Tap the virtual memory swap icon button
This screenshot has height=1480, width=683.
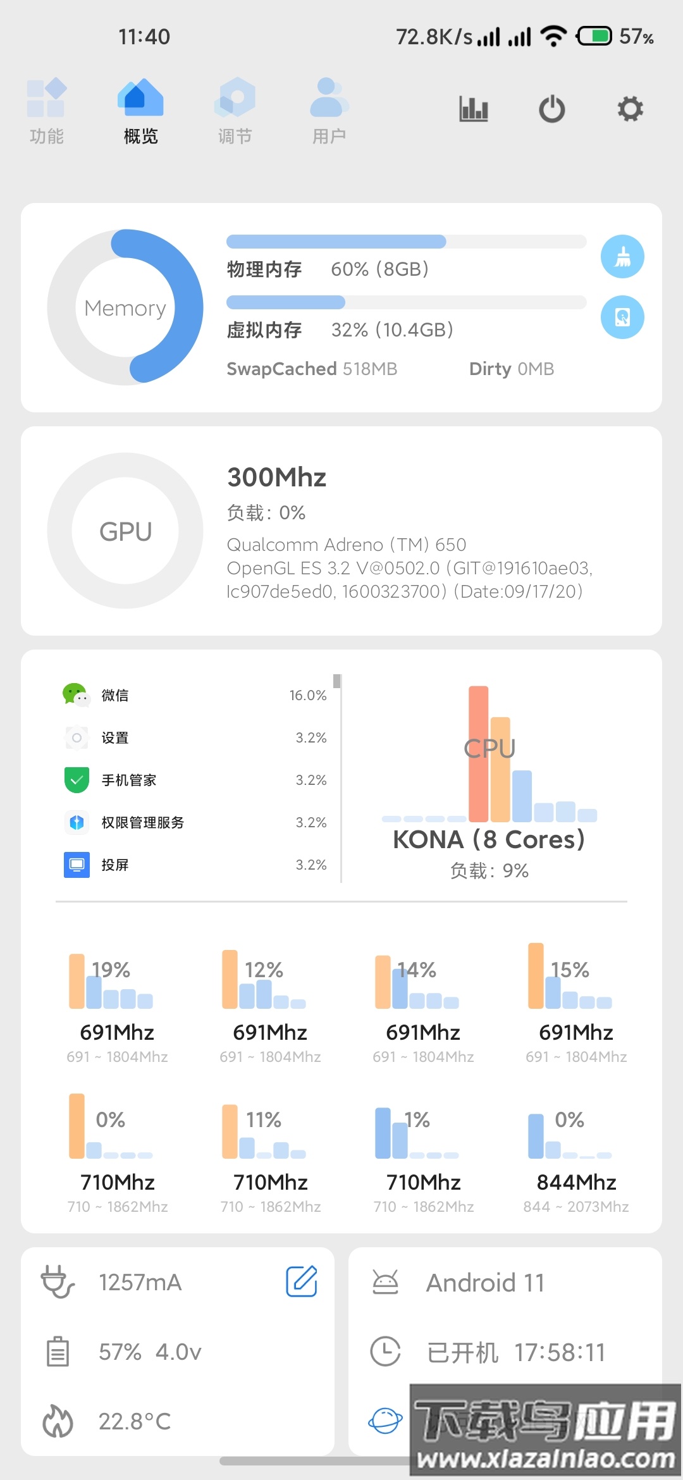[622, 317]
